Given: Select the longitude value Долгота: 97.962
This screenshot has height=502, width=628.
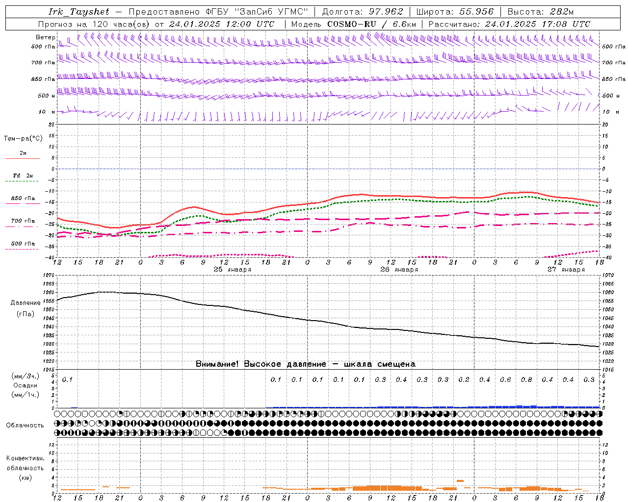Looking at the screenshot, I should coord(362,12).
